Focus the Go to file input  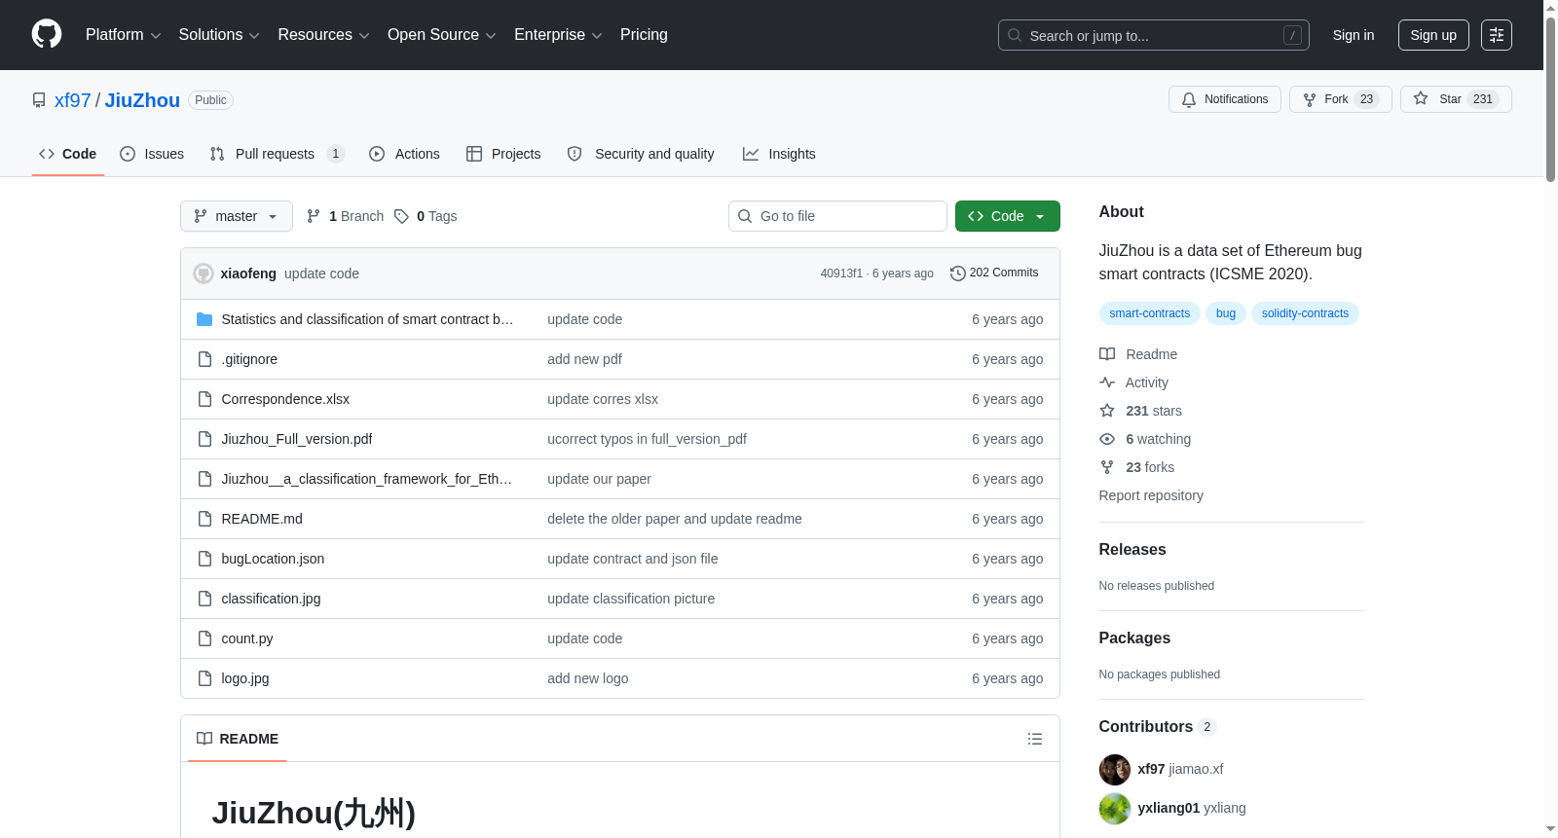tap(837, 216)
